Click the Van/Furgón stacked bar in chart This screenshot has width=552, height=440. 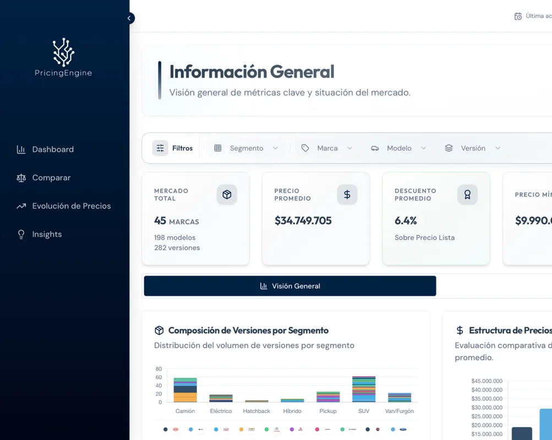pos(400,398)
